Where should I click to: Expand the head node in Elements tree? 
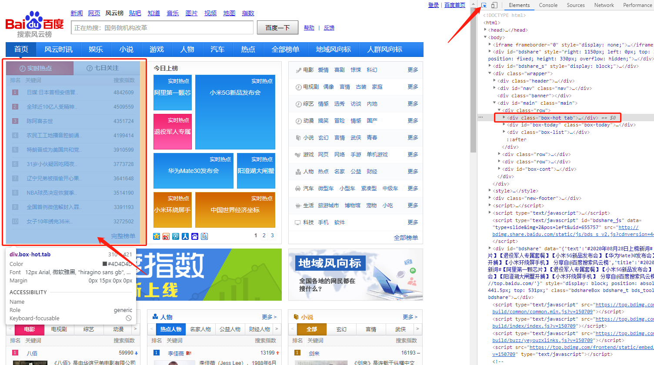coord(485,30)
